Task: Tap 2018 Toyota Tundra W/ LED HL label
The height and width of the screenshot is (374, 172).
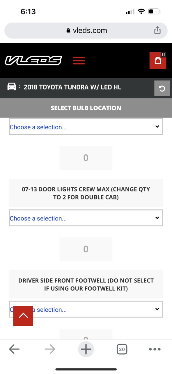Action: 72,87
